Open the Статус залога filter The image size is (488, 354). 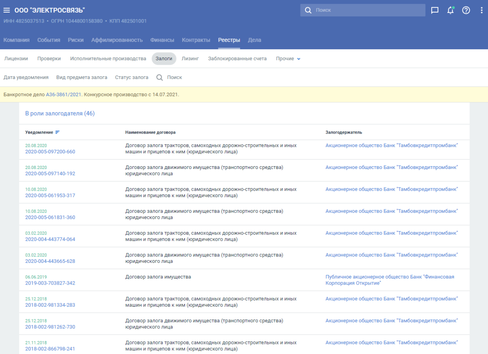tap(132, 77)
